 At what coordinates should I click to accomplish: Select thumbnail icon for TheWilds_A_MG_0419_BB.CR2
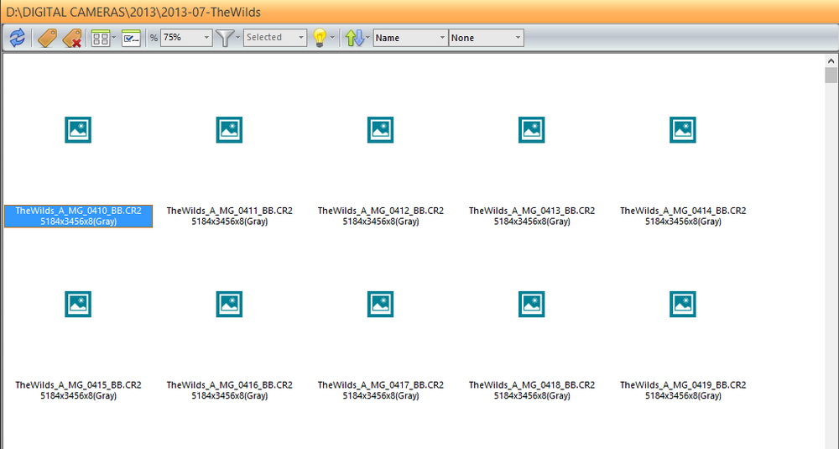(x=683, y=304)
